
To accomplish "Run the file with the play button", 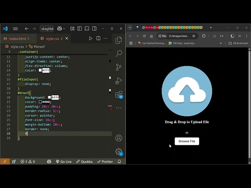I will pos(91,38).
